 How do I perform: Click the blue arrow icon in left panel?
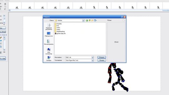1,41
